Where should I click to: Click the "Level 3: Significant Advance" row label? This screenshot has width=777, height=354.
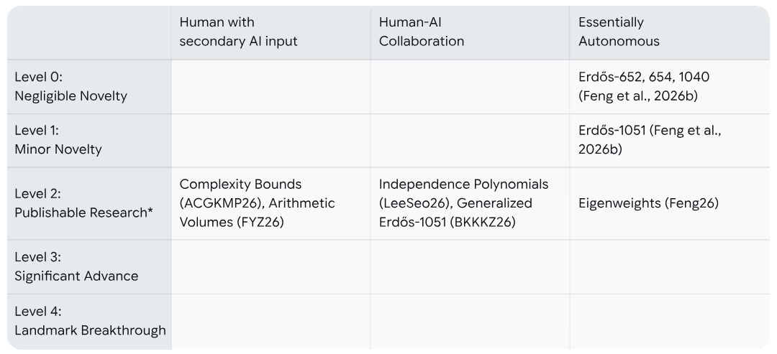[76, 266]
